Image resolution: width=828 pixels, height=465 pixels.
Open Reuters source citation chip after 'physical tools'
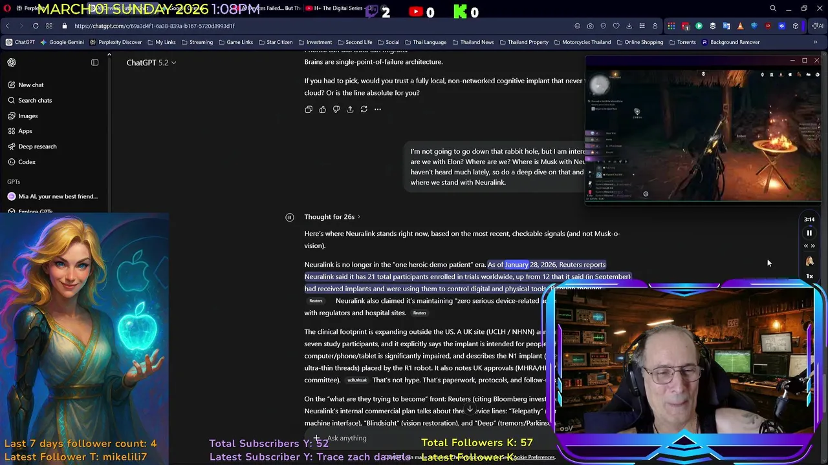[316, 301]
